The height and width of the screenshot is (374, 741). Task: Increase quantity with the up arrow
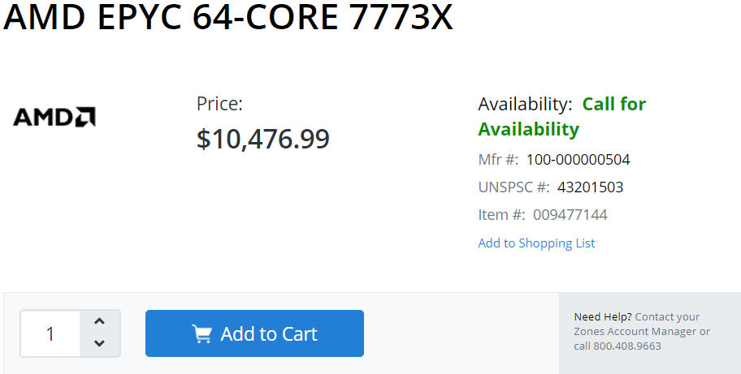(99, 321)
